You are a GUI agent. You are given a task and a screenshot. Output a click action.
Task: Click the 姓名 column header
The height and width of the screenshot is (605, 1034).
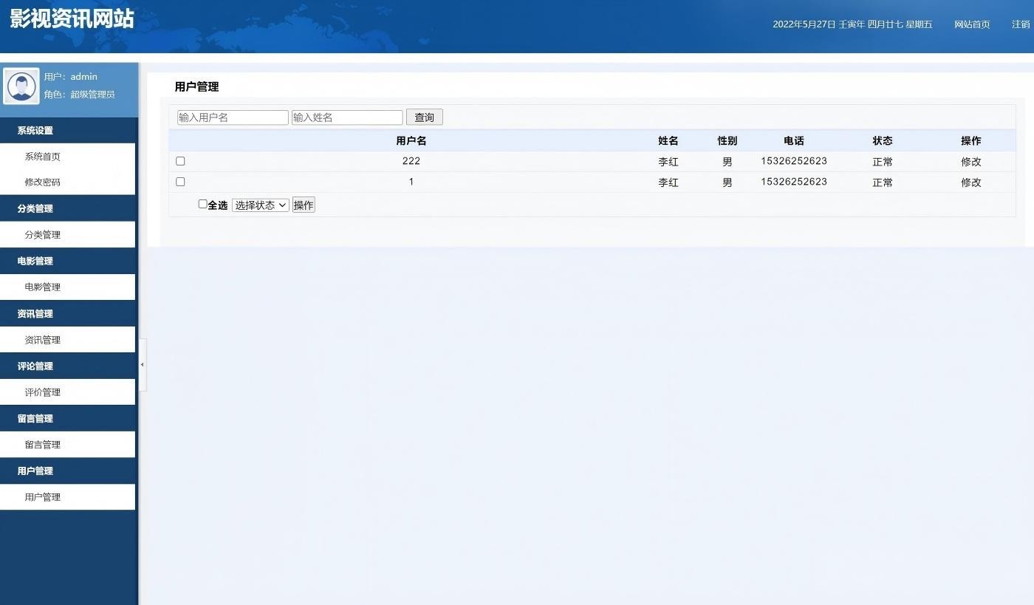(668, 140)
